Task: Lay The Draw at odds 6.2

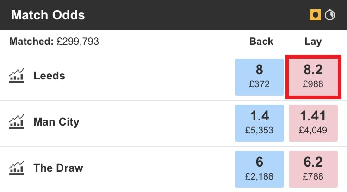Action: tap(313, 169)
